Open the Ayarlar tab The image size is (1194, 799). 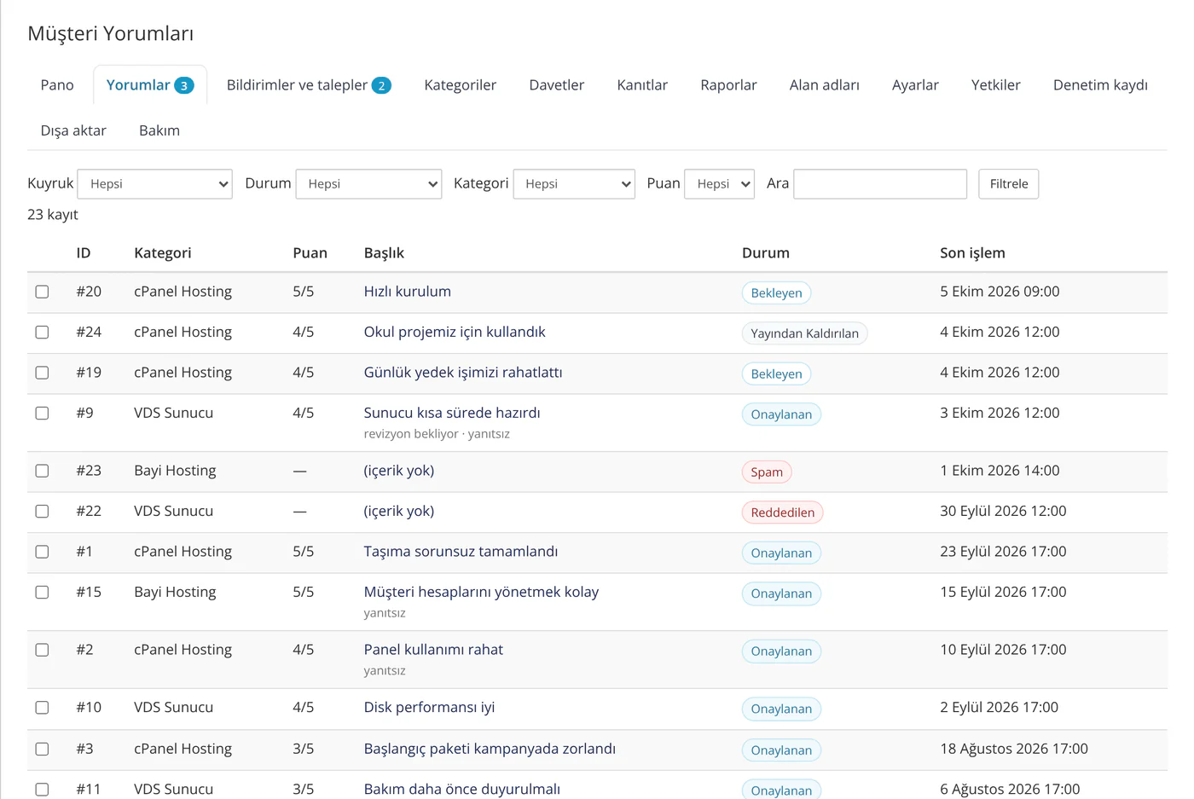[915, 85]
